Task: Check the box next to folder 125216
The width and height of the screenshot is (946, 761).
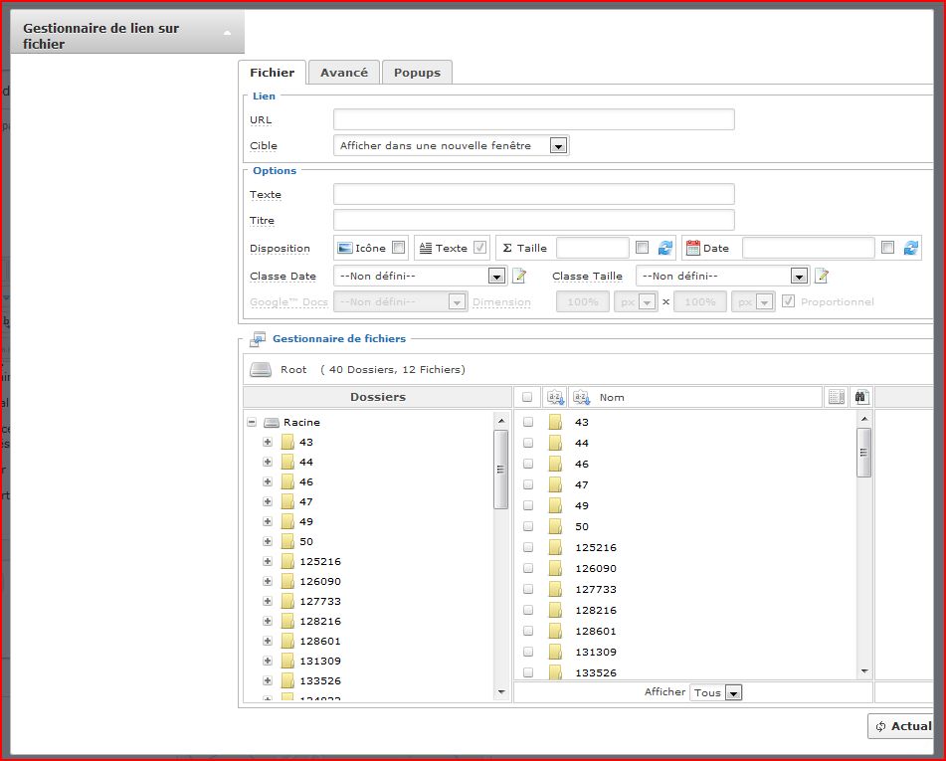Action: pos(528,547)
